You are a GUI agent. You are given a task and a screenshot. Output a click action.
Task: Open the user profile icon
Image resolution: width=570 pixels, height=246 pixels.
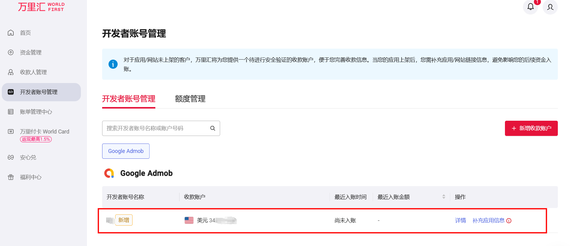click(550, 7)
